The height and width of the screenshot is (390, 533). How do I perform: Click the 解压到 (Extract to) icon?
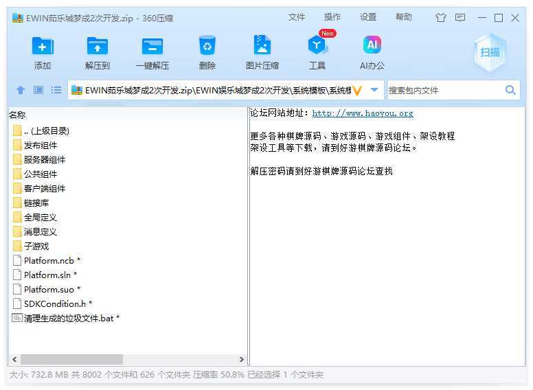click(98, 46)
